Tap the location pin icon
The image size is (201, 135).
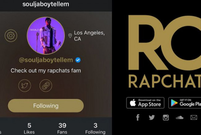pos(70,36)
